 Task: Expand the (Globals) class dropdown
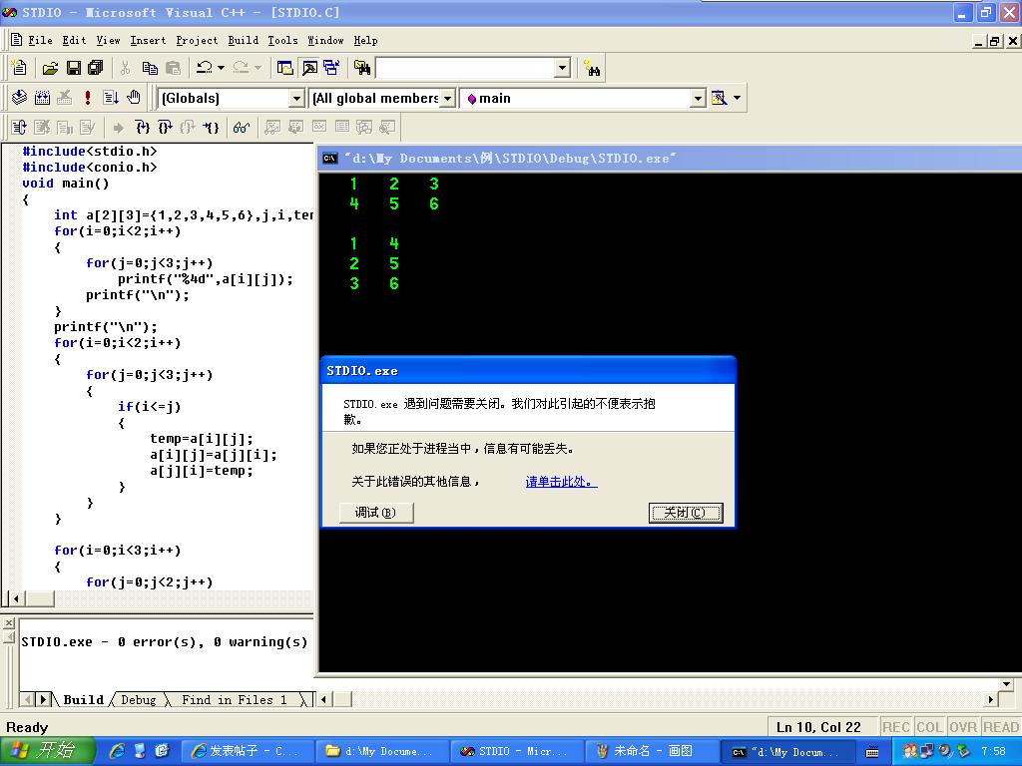[x=296, y=98]
